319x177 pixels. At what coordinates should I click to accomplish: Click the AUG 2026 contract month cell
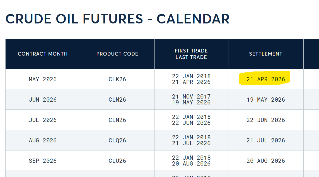[43, 140]
